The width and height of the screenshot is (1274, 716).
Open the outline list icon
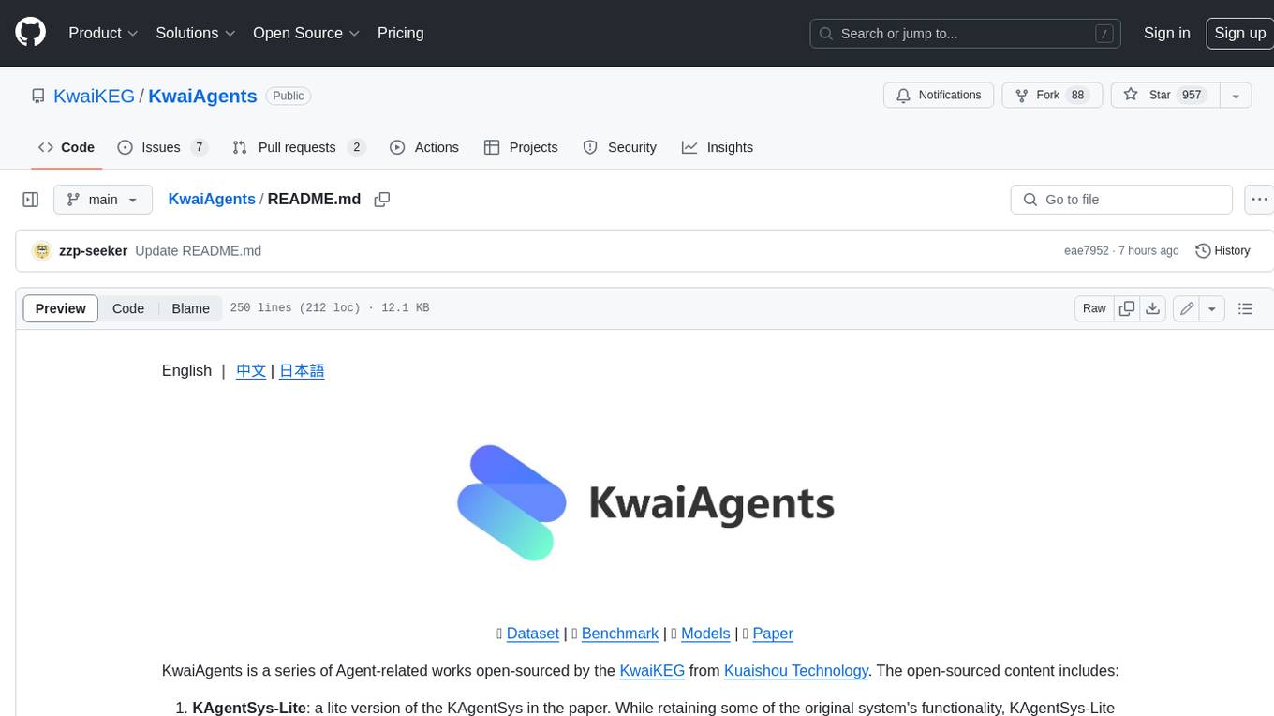(1245, 308)
